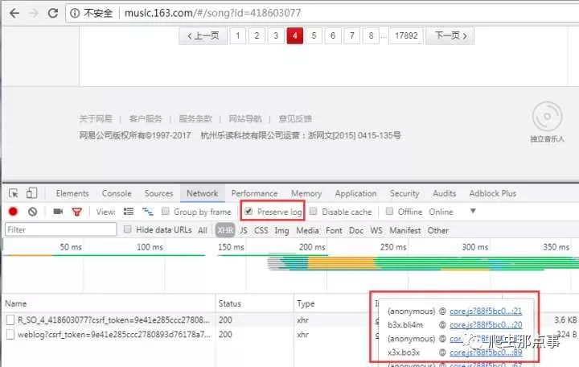Open page 6 in pagination
579x367 pixels.
333,36
